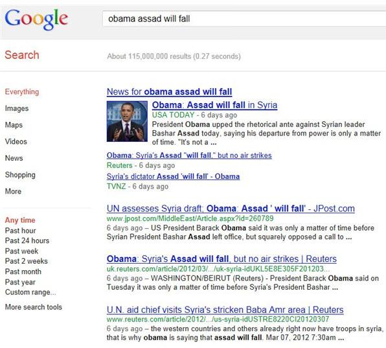386x348 pixels.
Task: Open the Videos search category
Action: click(16, 141)
